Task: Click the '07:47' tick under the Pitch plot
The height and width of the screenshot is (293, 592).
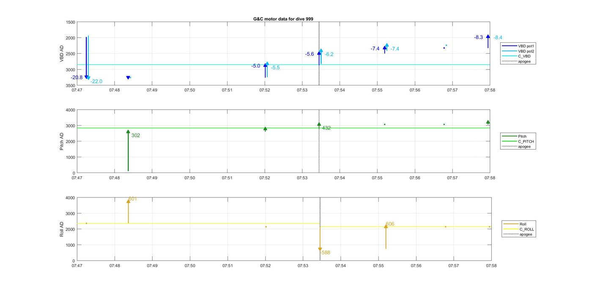Action: (x=77, y=178)
